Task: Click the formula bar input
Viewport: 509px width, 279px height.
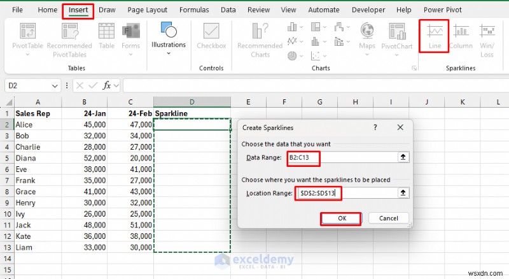Action: point(315,85)
